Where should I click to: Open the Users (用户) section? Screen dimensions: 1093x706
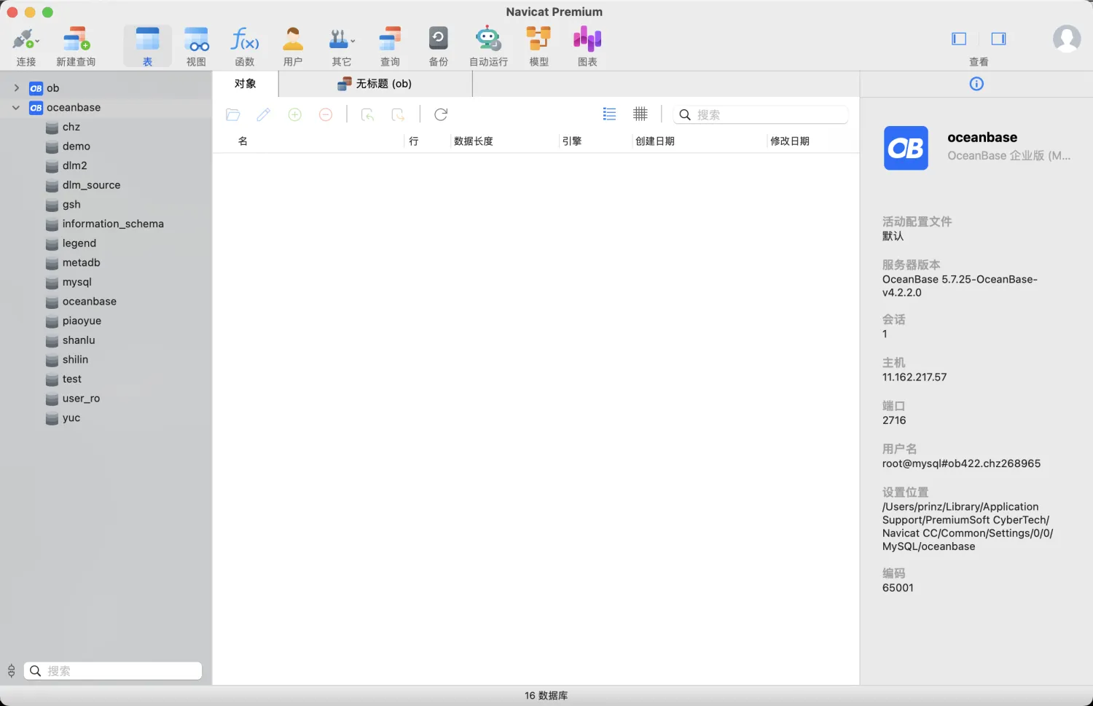293,39
